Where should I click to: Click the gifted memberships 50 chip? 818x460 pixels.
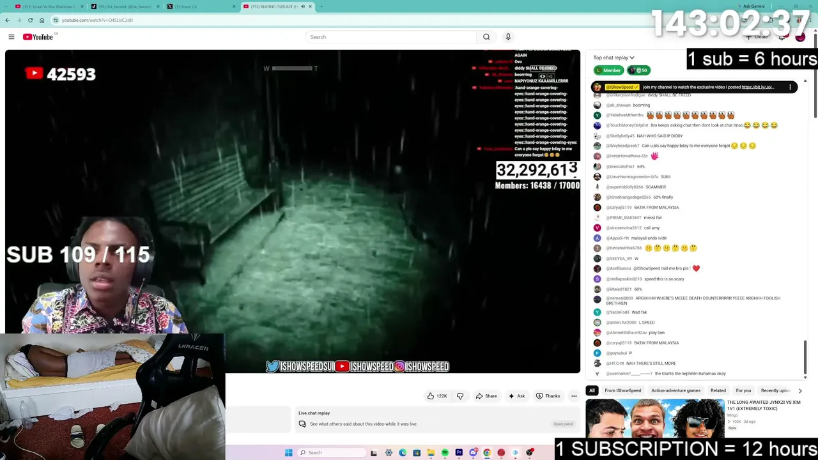(638, 70)
